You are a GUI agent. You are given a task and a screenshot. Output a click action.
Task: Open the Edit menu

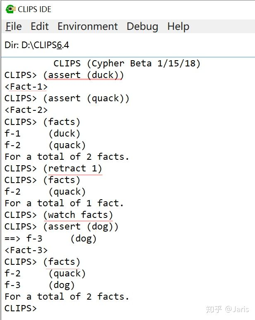pyautogui.click(x=40, y=27)
